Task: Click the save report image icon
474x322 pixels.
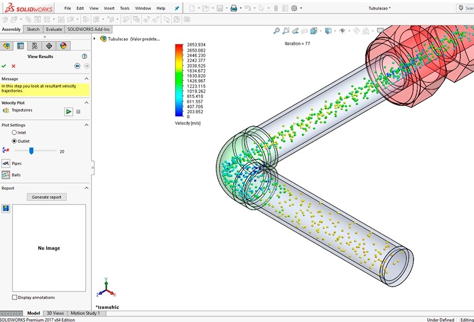Action: [x=6, y=208]
